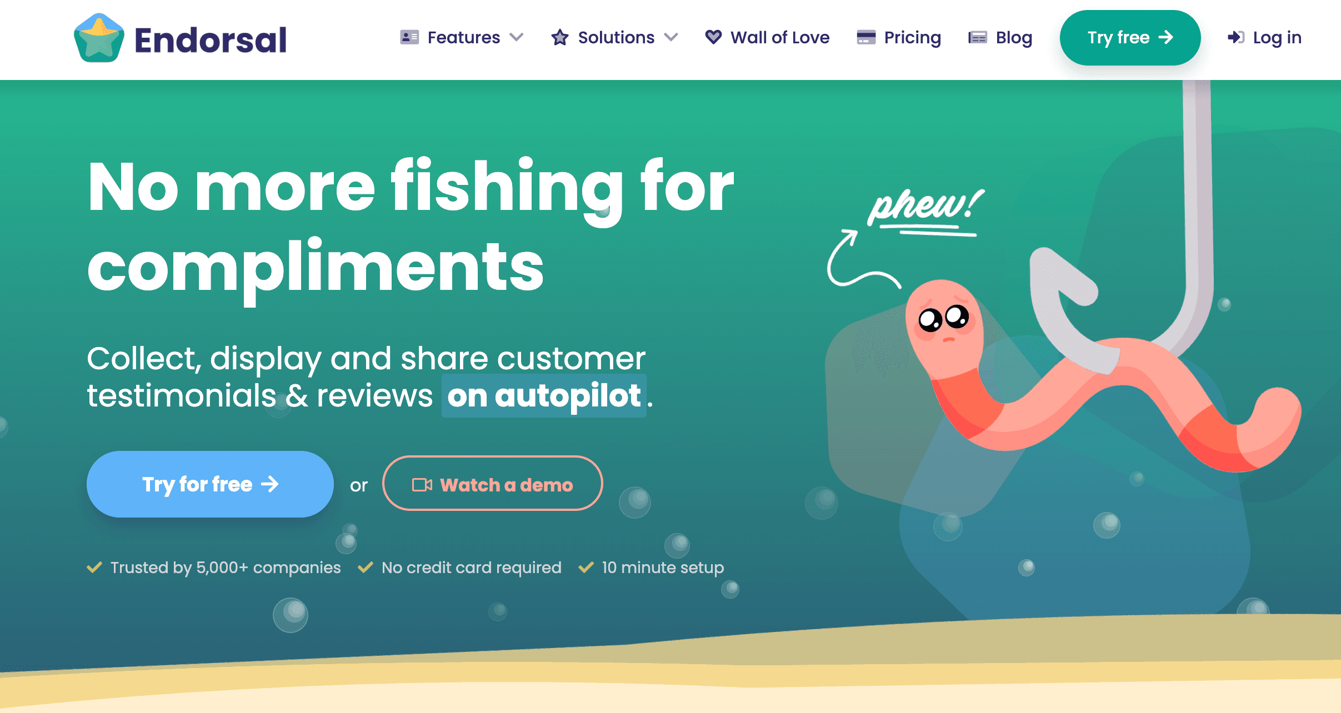The height and width of the screenshot is (713, 1341).
Task: Click the video camera icon in Watch a demo
Action: pyautogui.click(x=422, y=485)
